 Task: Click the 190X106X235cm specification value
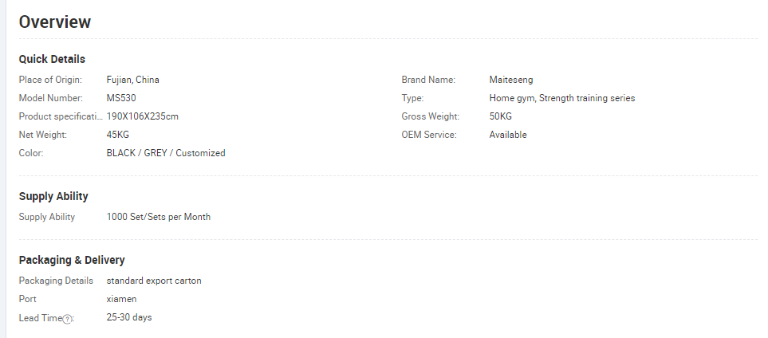tap(142, 116)
